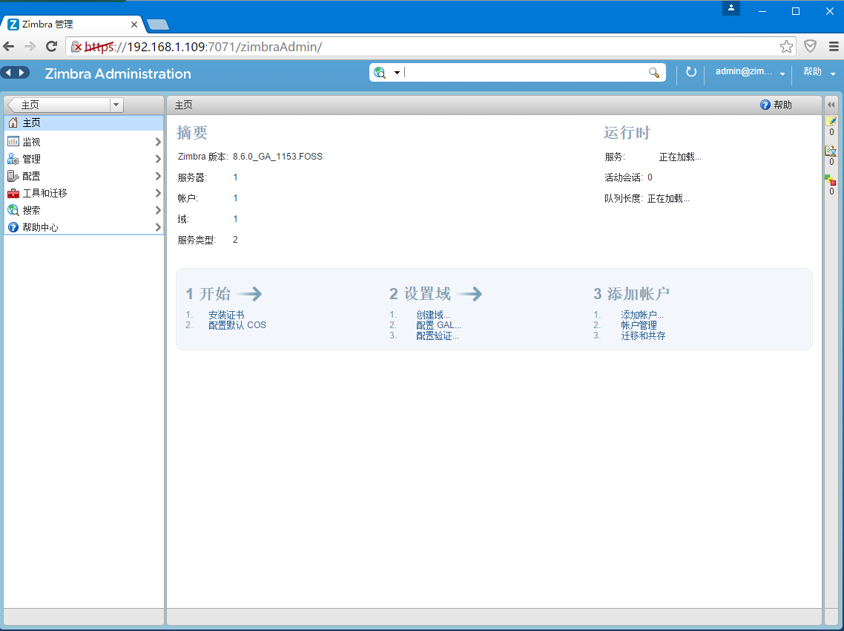
Task: Click into the Zimbra search input field
Action: coord(525,73)
